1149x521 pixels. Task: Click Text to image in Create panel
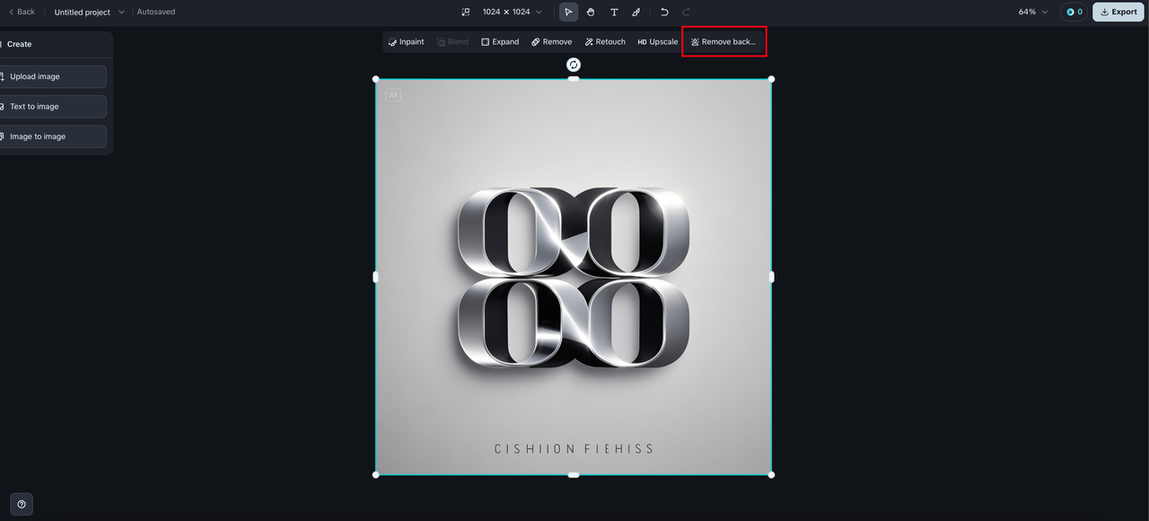53,106
